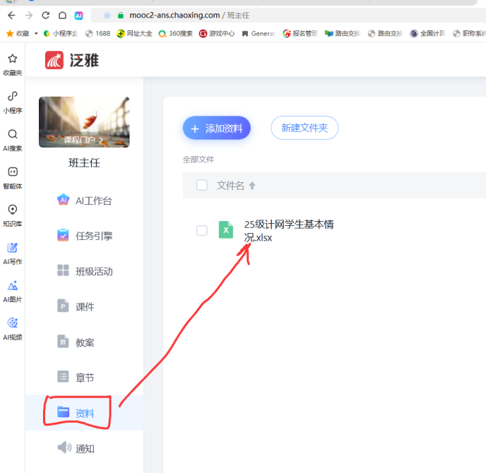Click the browser reload icon
The width and height of the screenshot is (486, 473).
(x=45, y=15)
